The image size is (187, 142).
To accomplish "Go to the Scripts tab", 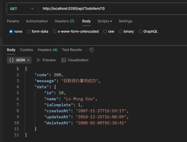I will 104,21.
